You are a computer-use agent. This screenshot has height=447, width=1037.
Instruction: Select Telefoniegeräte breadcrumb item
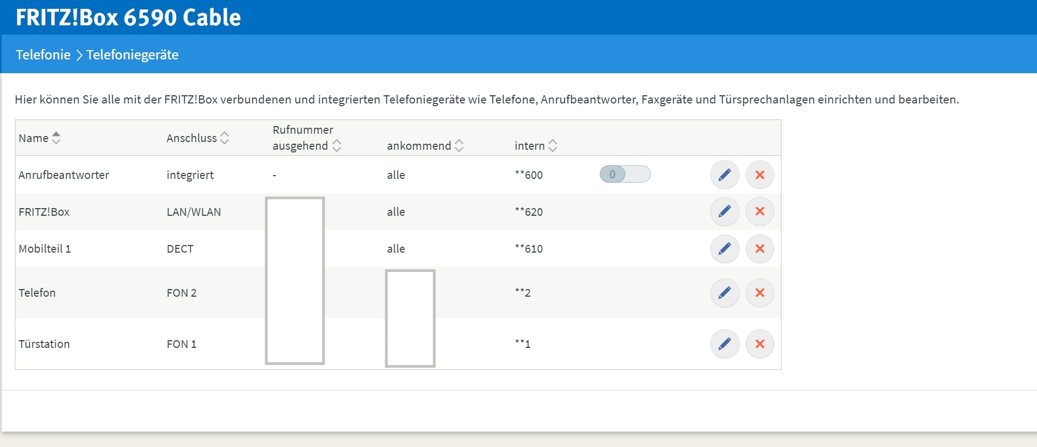pyautogui.click(x=132, y=55)
